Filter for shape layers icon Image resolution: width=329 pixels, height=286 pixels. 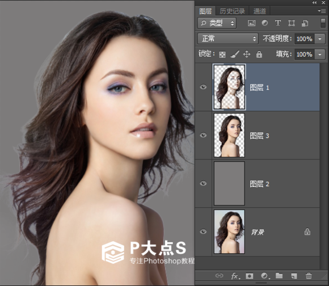point(292,23)
